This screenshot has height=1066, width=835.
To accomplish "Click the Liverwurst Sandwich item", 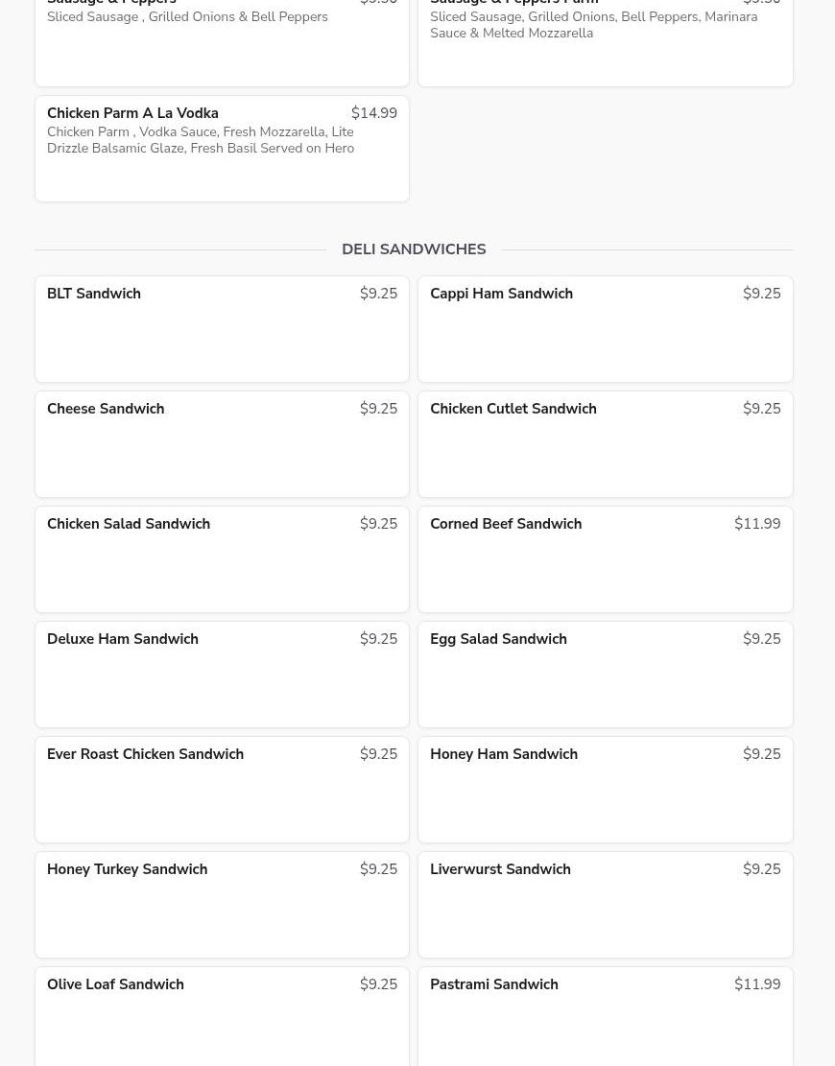I will 605,904.
